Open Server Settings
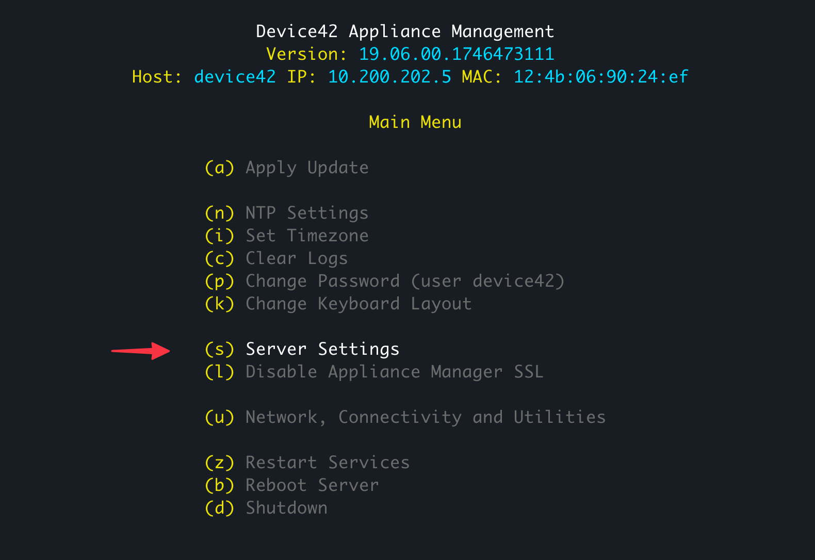This screenshot has width=815, height=560. point(322,349)
